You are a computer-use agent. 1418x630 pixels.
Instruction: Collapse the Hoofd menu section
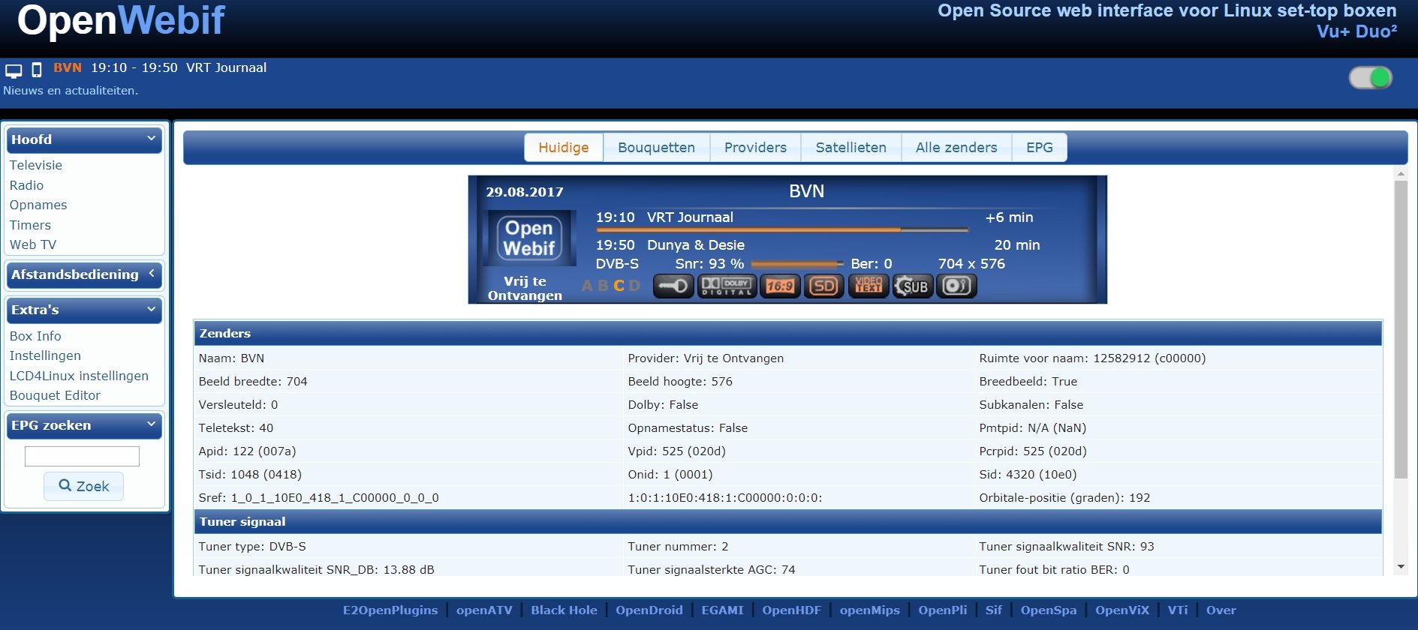click(x=84, y=139)
